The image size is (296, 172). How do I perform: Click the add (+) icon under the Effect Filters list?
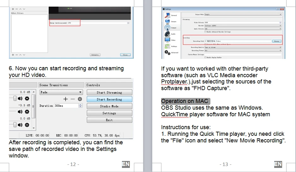[13, 55]
